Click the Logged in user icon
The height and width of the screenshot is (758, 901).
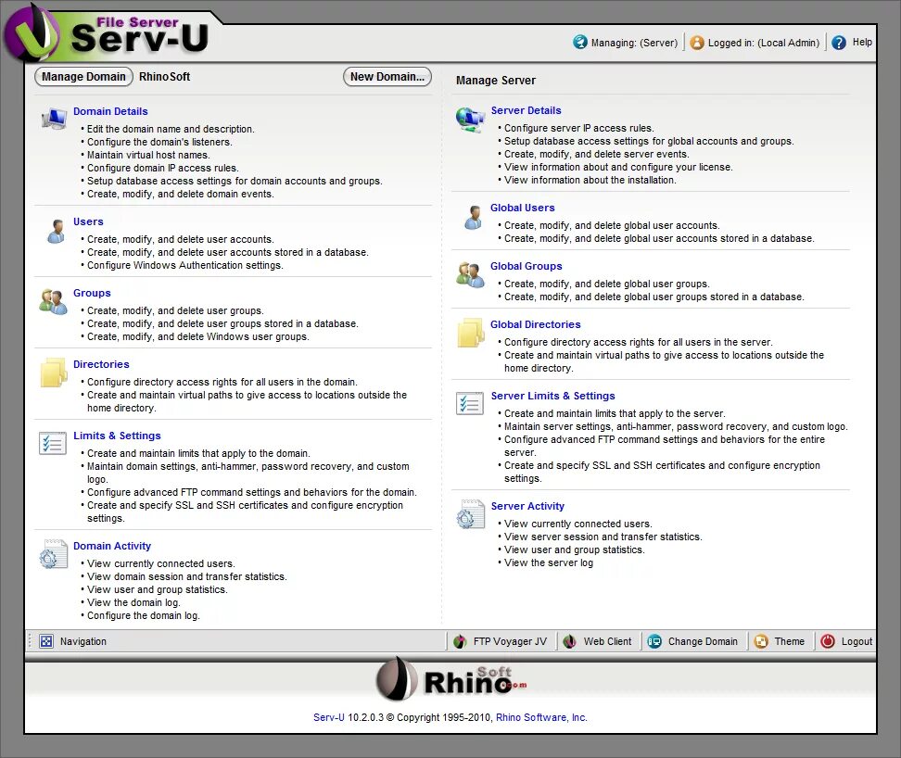click(x=697, y=43)
